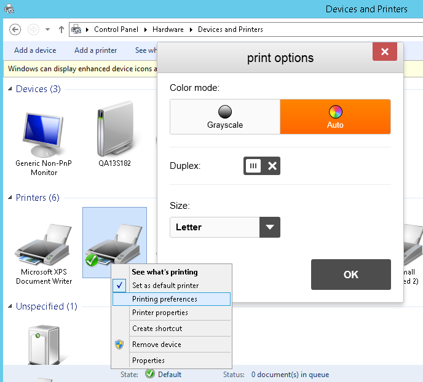Close the print options dialog
Screen dimensions: 423x382
384,52
